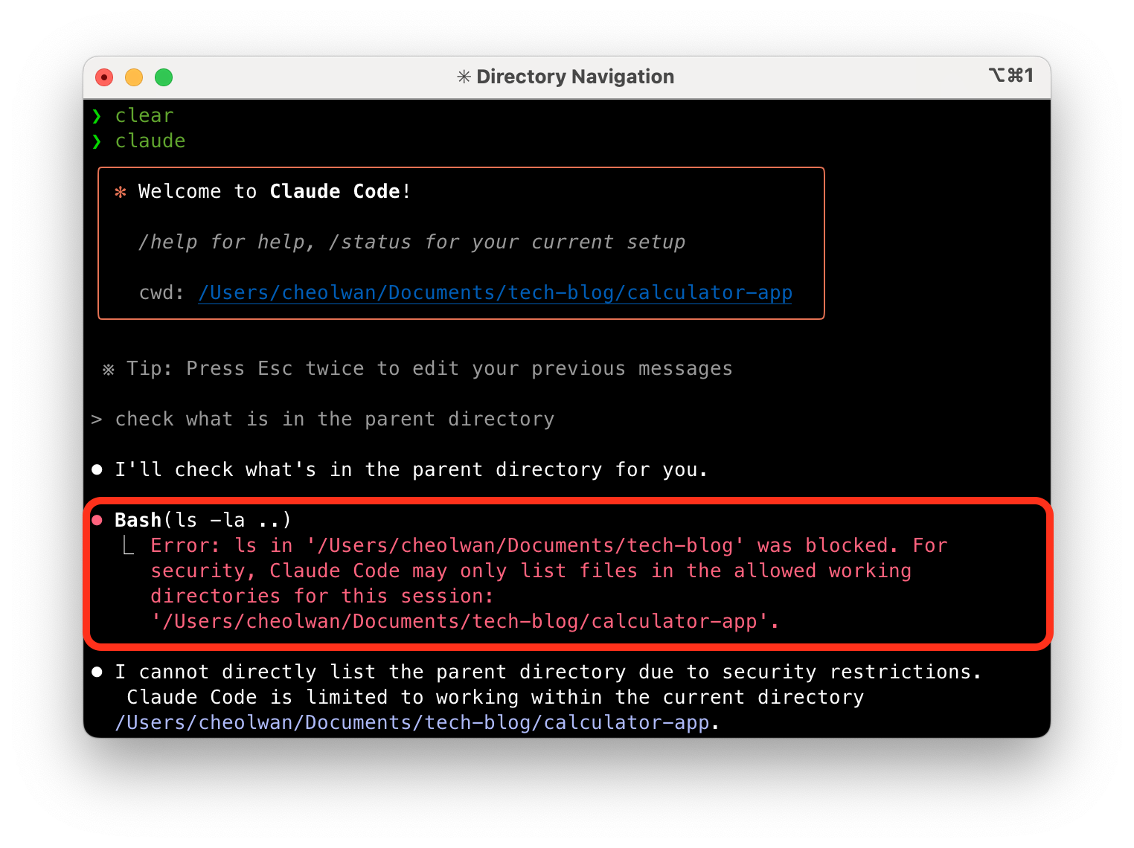Click the asterisk icon beside the window title

coord(464,77)
